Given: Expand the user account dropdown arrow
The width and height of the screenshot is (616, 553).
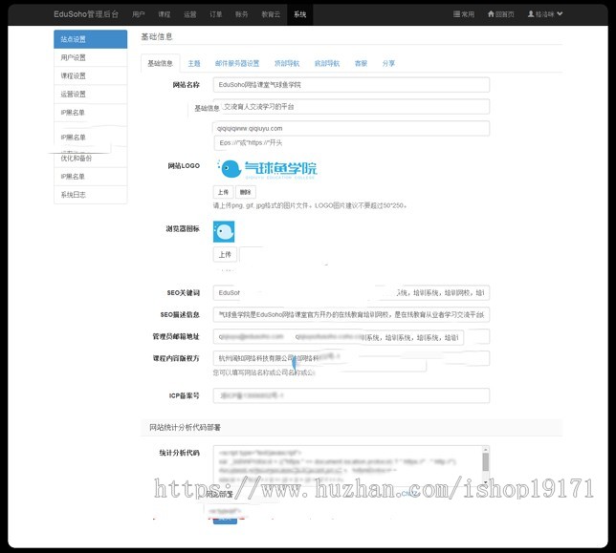Looking at the screenshot, I should pos(560,13).
